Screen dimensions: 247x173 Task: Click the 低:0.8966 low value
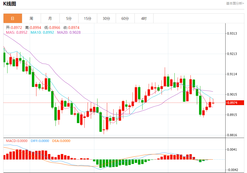[x=52, y=28]
